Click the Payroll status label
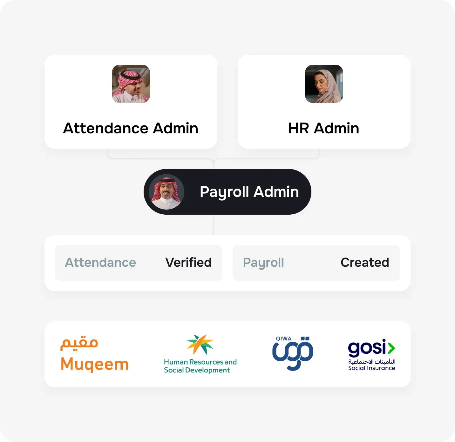455x442 pixels. point(263,263)
